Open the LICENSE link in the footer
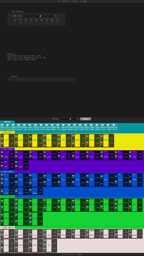144x256 pixels. point(79,254)
